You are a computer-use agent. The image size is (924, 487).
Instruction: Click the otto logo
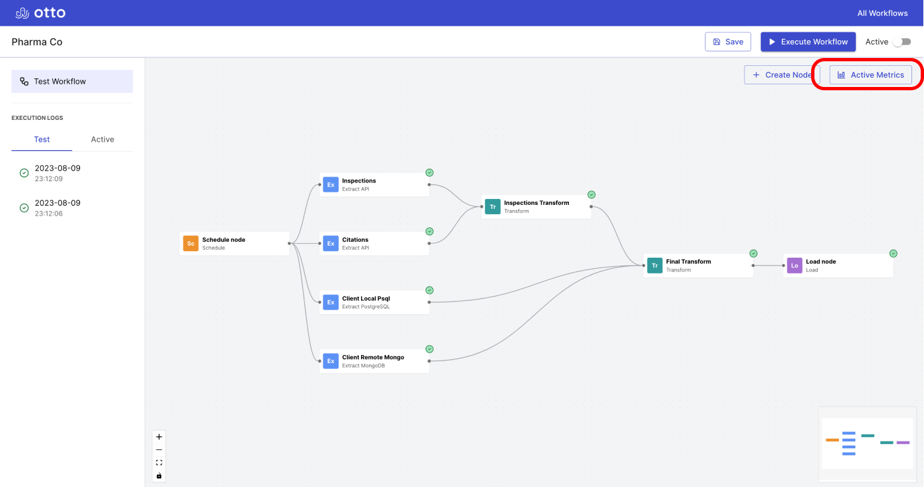40,13
